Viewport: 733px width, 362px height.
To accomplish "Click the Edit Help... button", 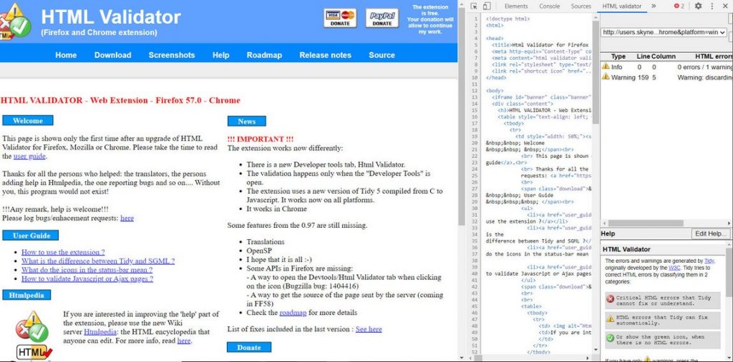I will pos(711,234).
